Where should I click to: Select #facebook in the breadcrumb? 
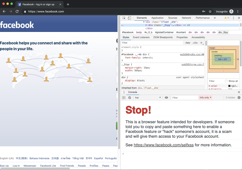point(128,32)
